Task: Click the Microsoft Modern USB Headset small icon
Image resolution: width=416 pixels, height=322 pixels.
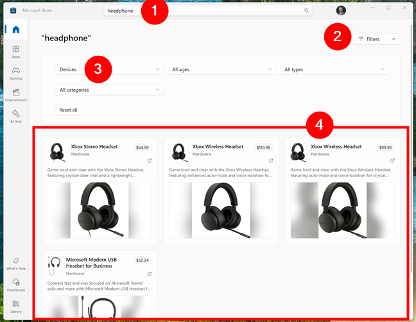Action: pyautogui.click(x=55, y=266)
